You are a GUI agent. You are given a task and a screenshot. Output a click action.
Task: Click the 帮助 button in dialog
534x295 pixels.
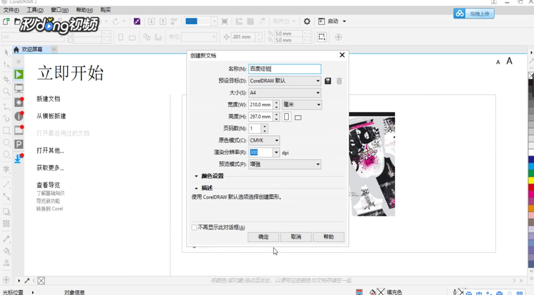(328, 237)
